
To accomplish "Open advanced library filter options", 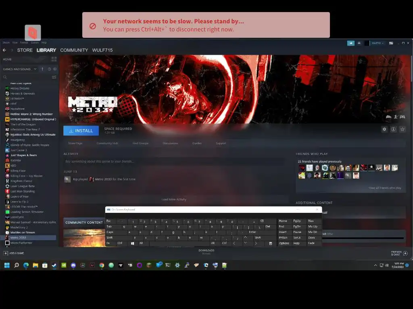I will (54, 77).
